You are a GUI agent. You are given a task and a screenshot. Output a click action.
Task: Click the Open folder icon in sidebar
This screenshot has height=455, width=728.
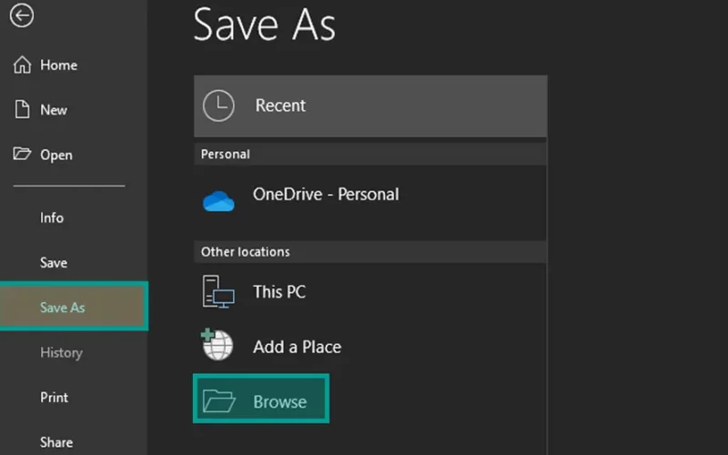[x=22, y=154]
